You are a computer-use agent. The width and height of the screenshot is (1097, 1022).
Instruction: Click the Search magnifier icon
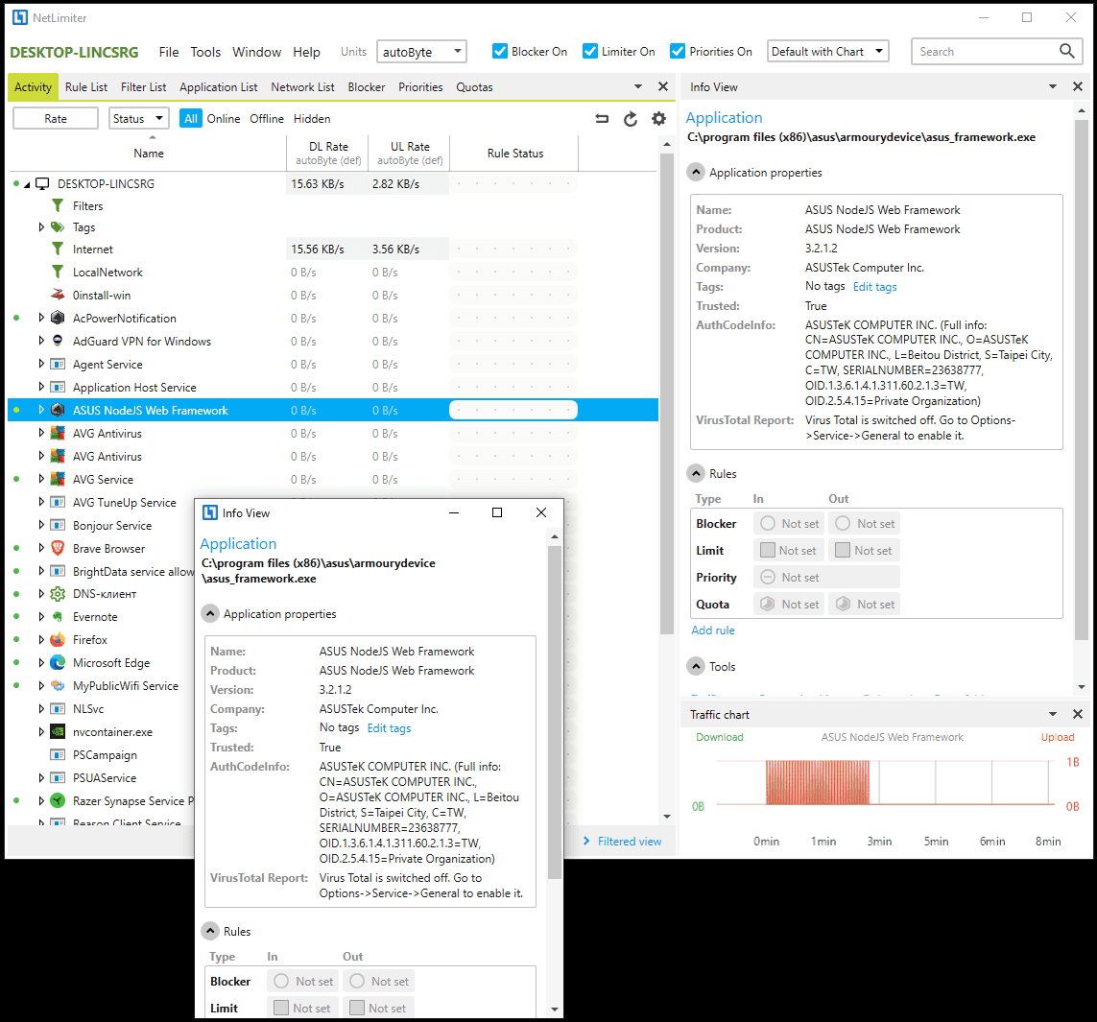pyautogui.click(x=1066, y=51)
